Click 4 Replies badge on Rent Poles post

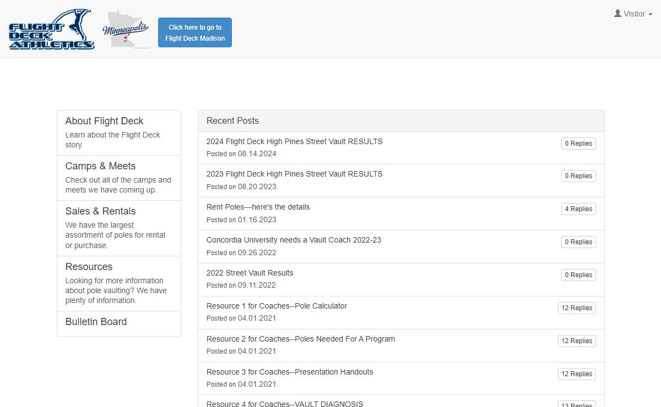[578, 209]
